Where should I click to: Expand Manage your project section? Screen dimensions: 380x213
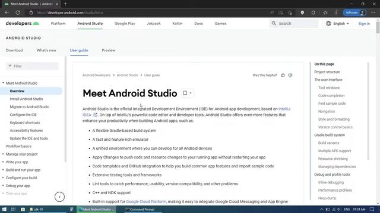(x=3, y=154)
